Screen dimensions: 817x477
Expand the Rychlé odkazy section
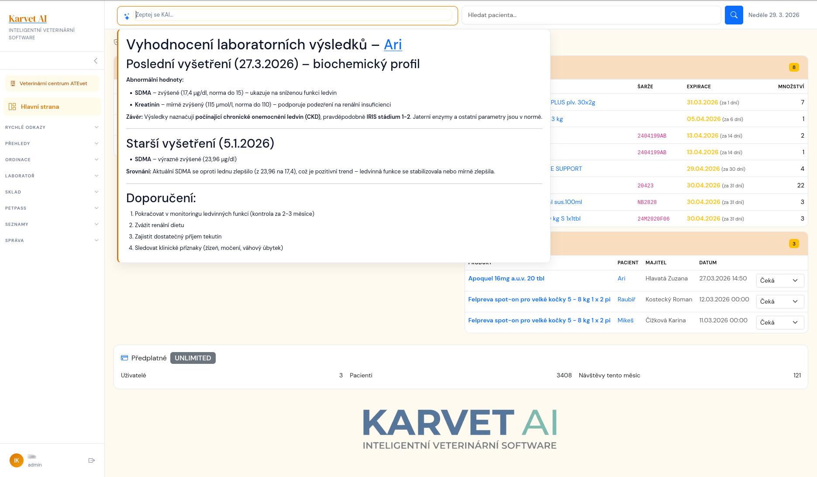point(52,127)
